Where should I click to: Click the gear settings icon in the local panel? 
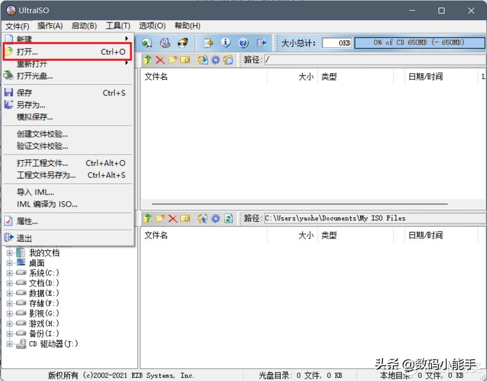click(x=215, y=218)
